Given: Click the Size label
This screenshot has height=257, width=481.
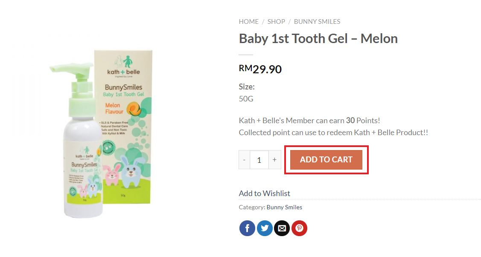Looking at the screenshot, I should coord(247,87).
